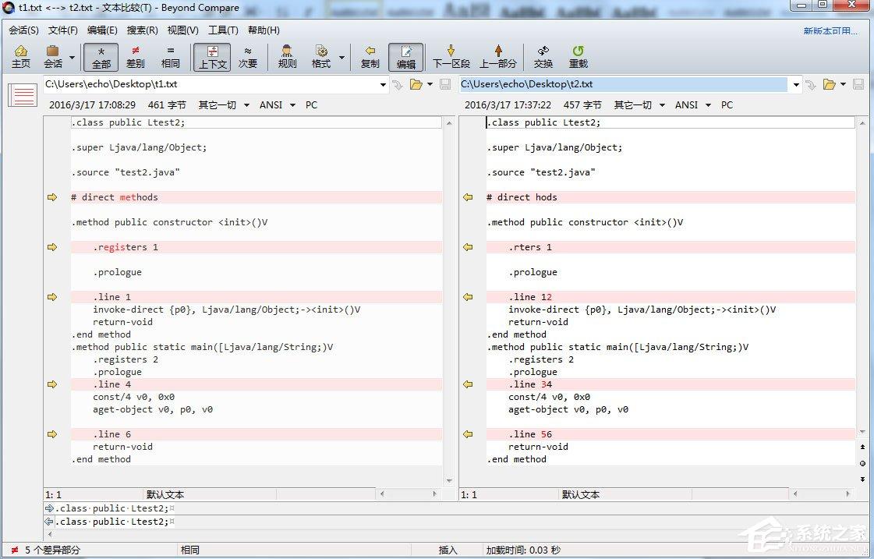Click the 新版本可用 new version link
This screenshot has height=559, width=874.
[830, 30]
